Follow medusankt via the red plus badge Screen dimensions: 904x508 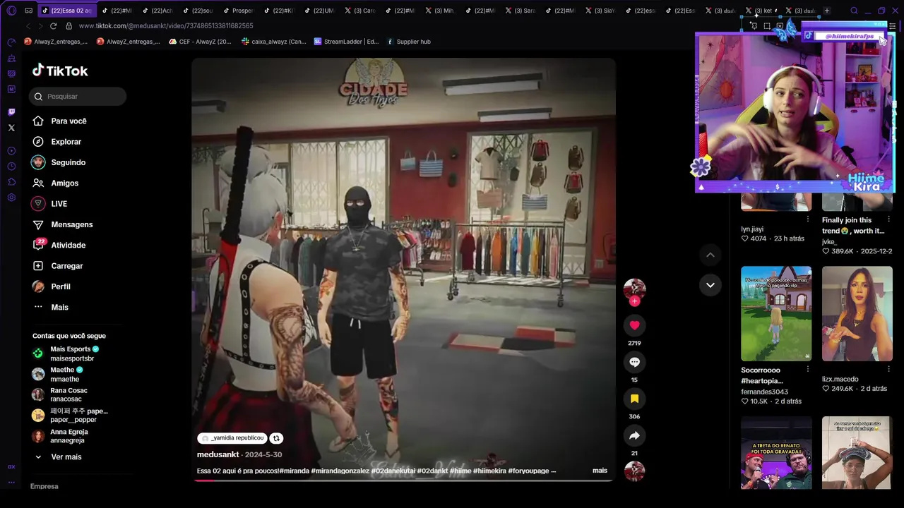click(x=634, y=301)
